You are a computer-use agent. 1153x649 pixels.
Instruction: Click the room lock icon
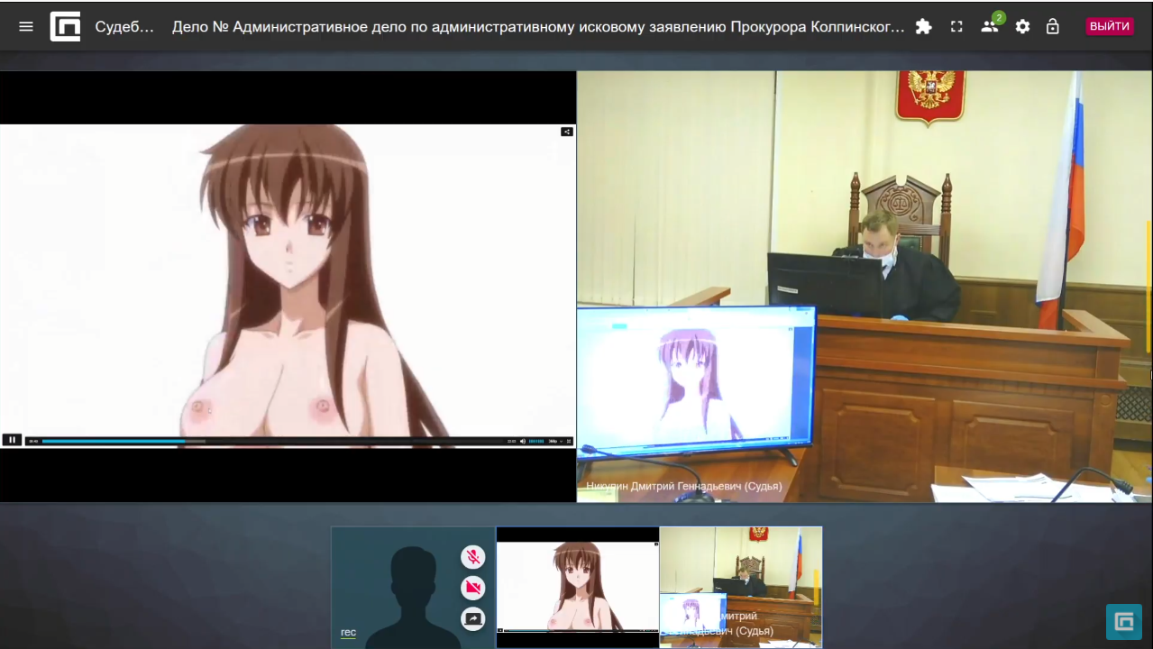[x=1052, y=26]
